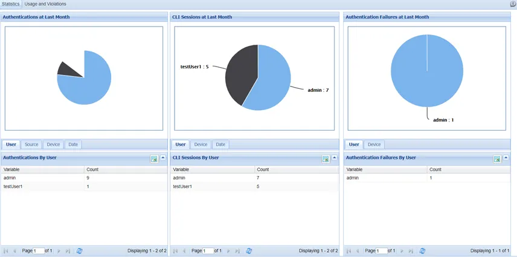The height and width of the screenshot is (257, 517).
Task: Export Authentications By User table icon
Action: [x=154, y=159]
